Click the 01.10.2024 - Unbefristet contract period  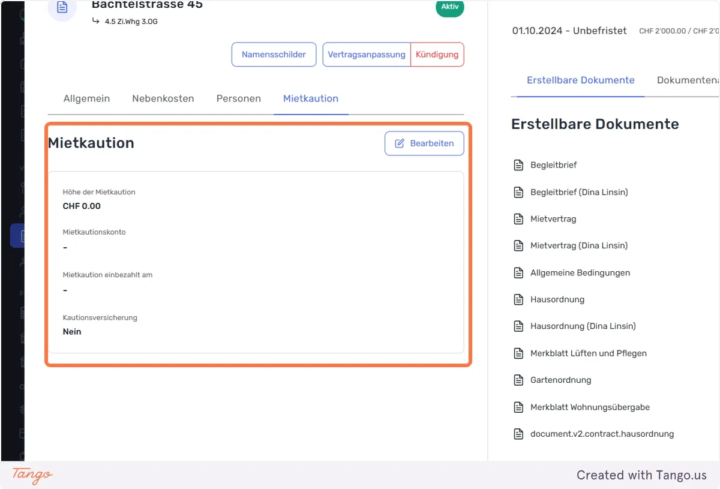click(569, 31)
